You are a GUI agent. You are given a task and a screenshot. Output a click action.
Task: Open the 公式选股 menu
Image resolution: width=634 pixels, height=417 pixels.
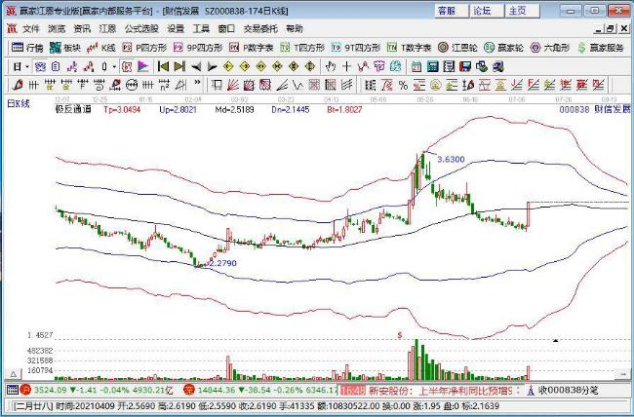pyautogui.click(x=140, y=29)
